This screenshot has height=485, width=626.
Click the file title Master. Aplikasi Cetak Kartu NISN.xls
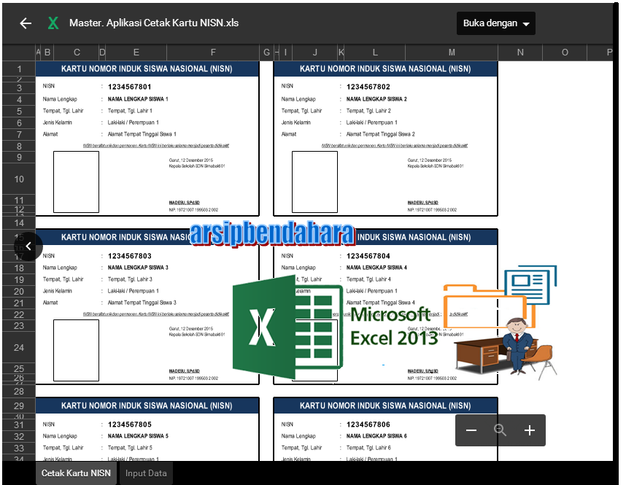point(154,23)
